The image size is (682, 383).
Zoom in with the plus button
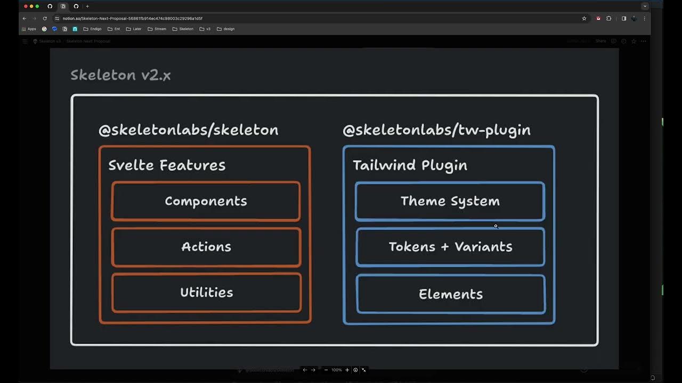point(347,370)
